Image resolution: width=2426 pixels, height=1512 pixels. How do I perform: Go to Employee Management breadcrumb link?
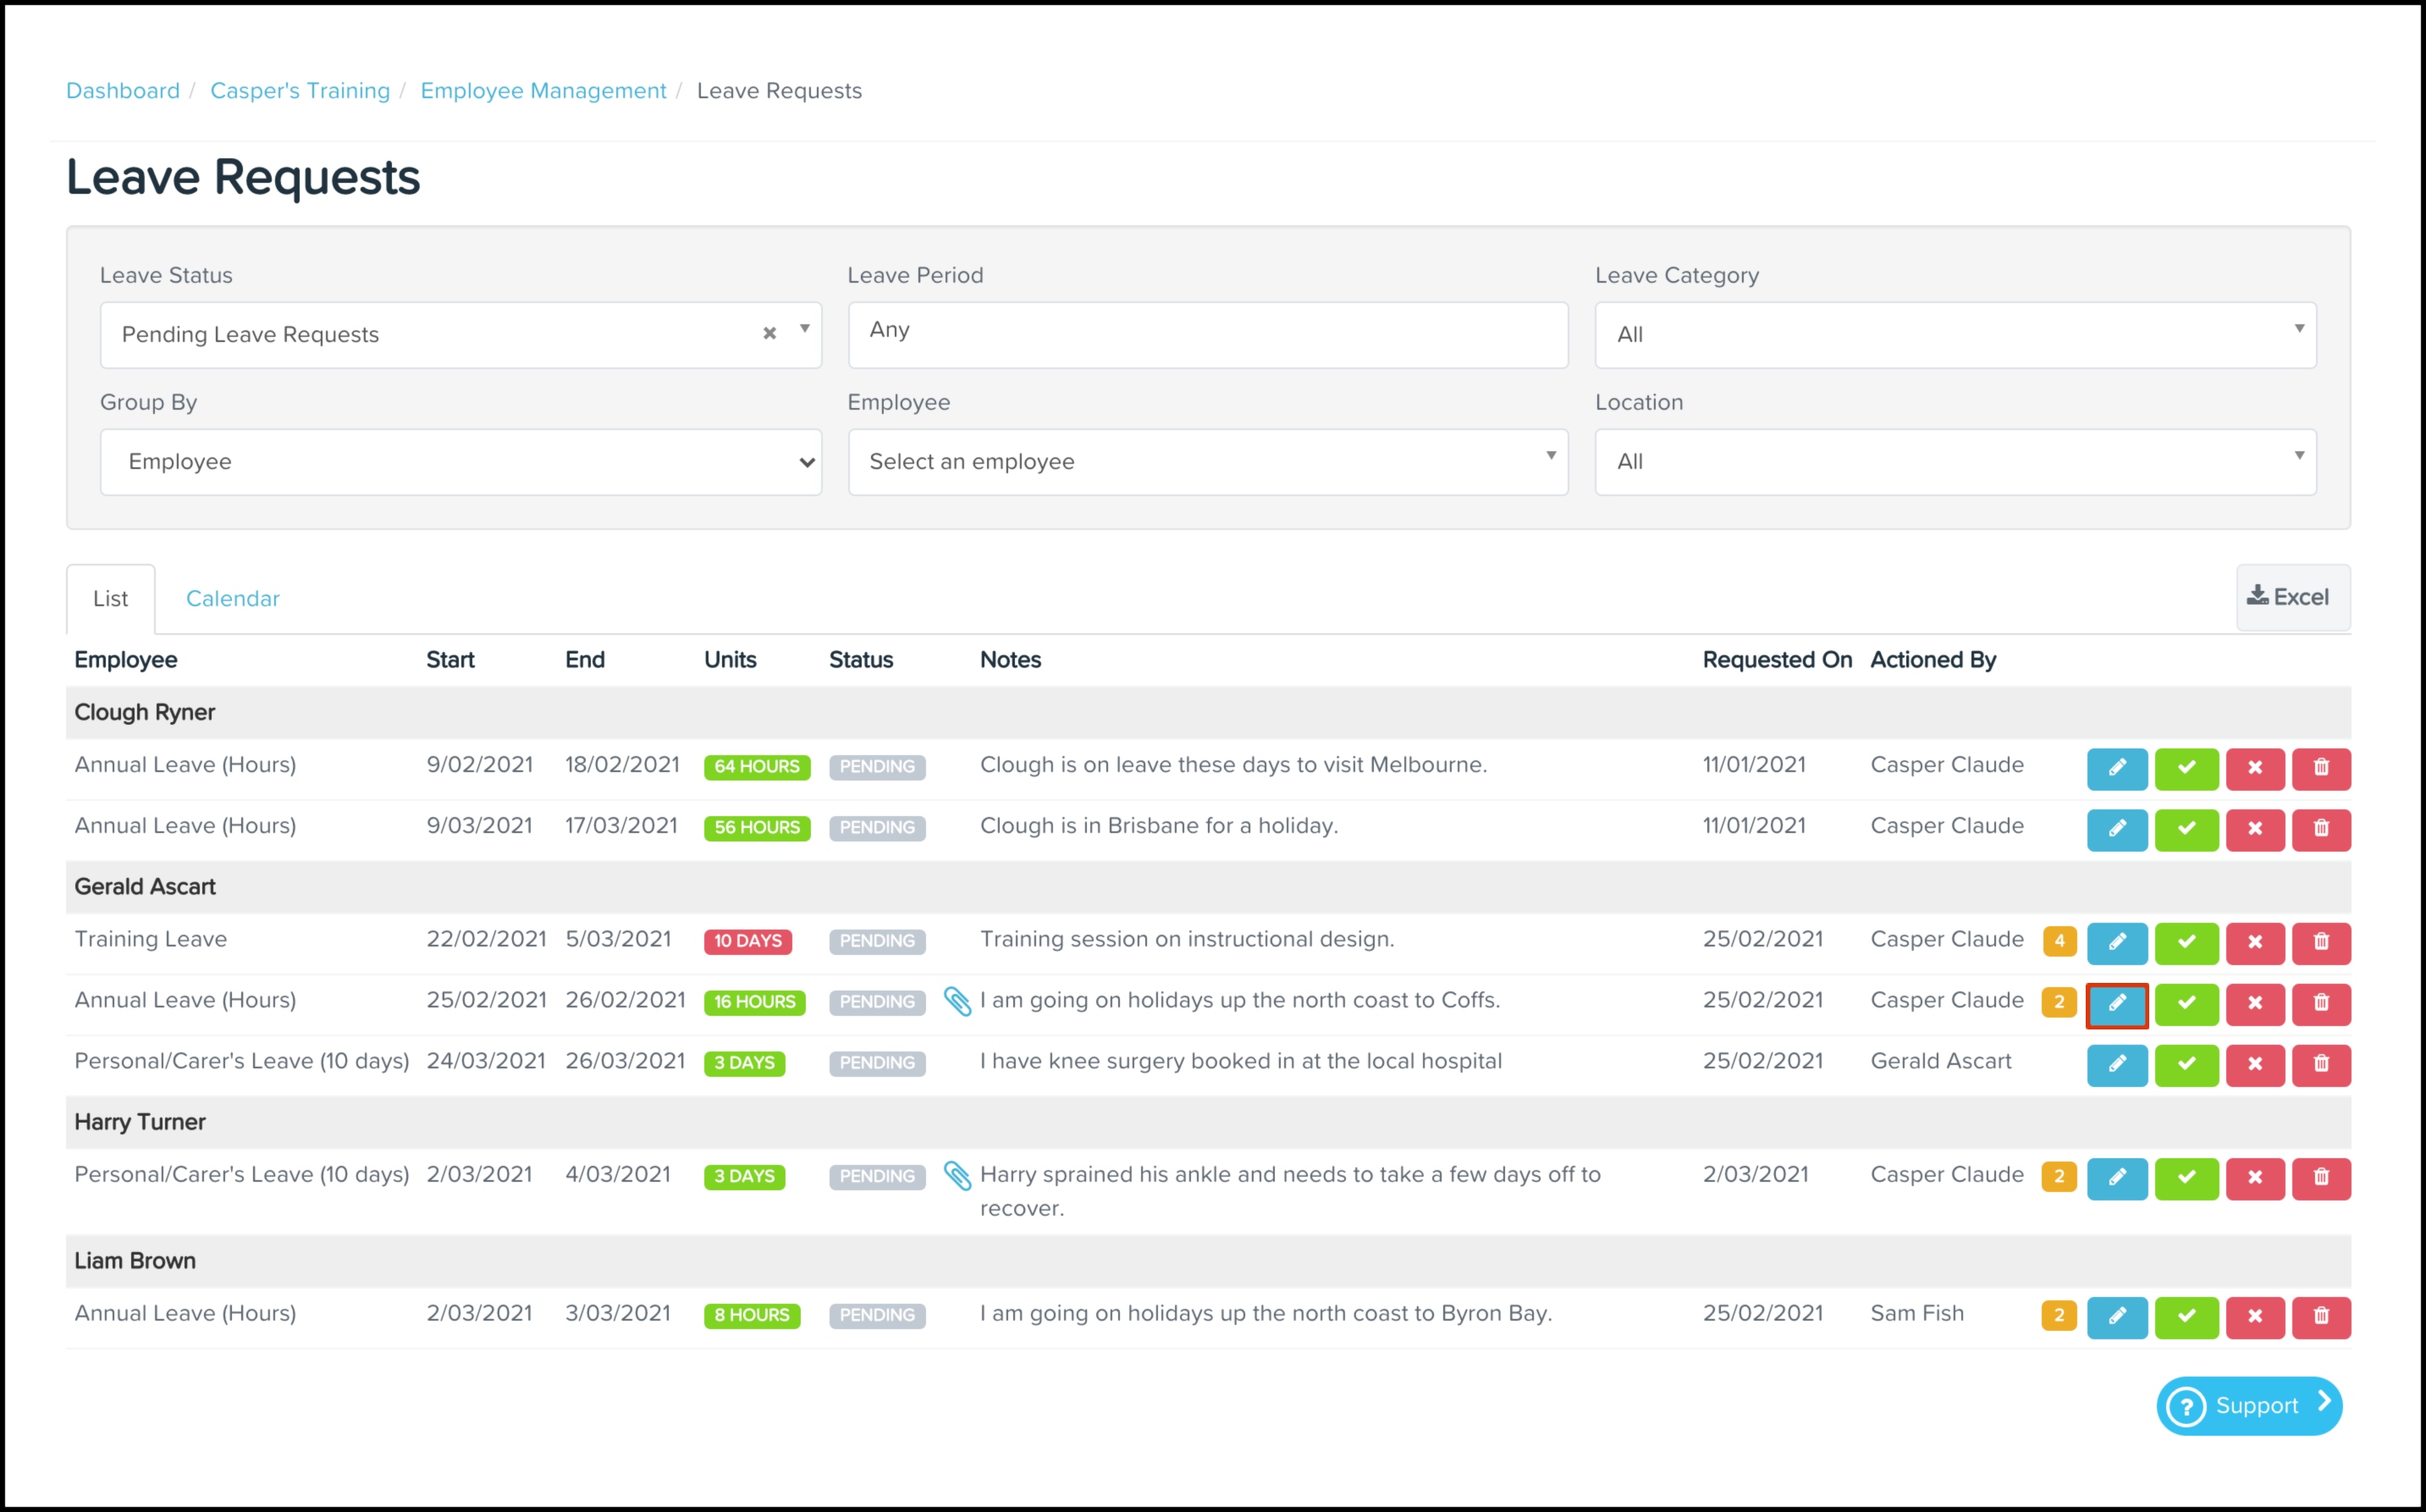click(543, 91)
